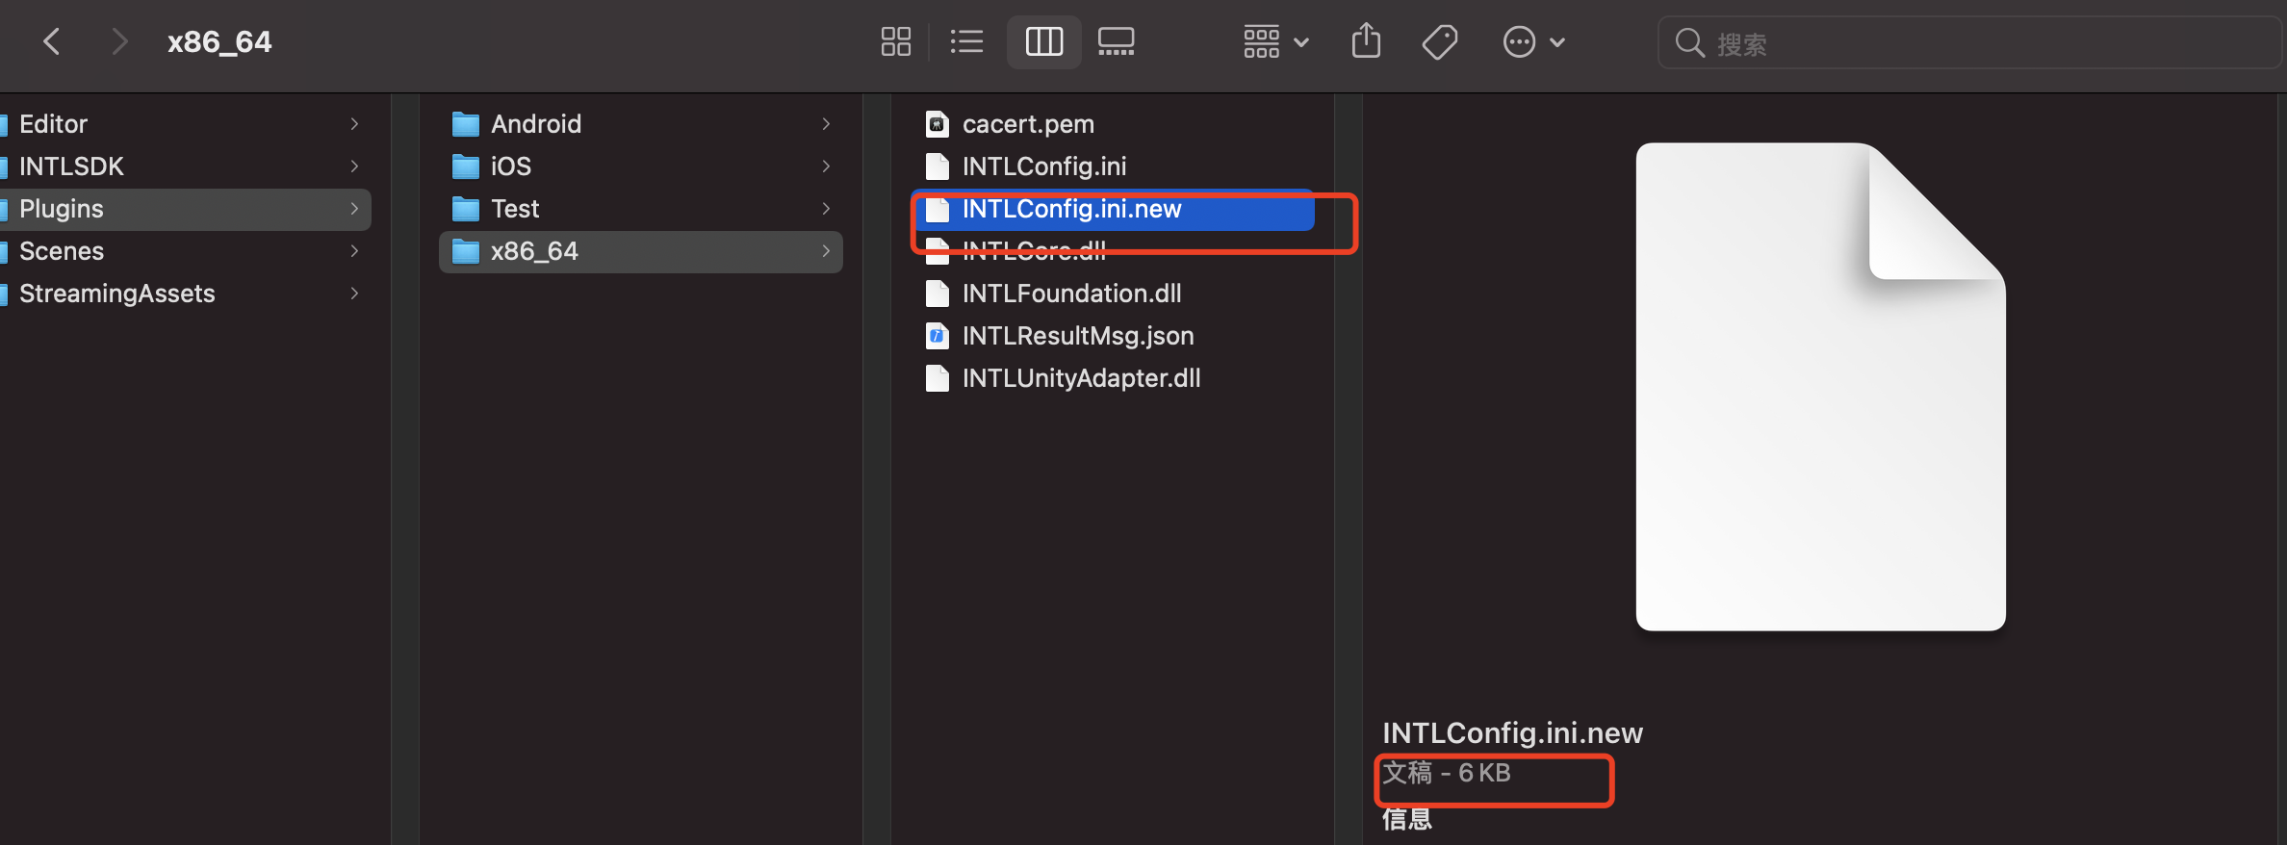Switch to icon grid view
2287x845 pixels.
(895, 41)
